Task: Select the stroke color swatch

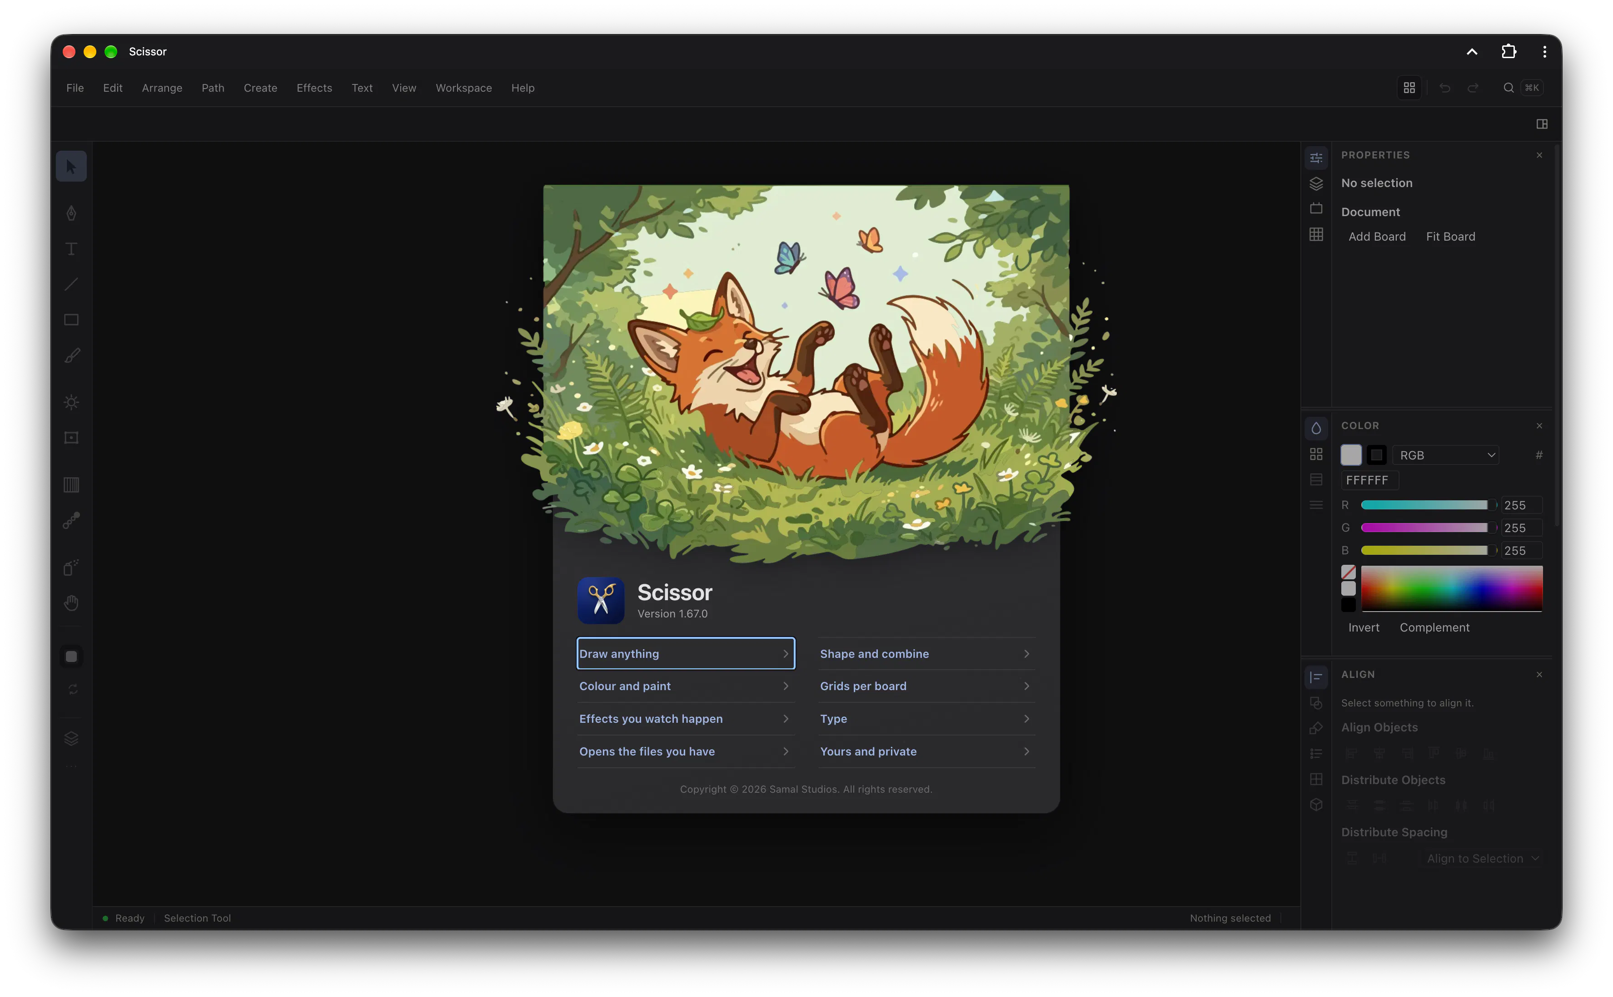Action: click(x=1376, y=455)
